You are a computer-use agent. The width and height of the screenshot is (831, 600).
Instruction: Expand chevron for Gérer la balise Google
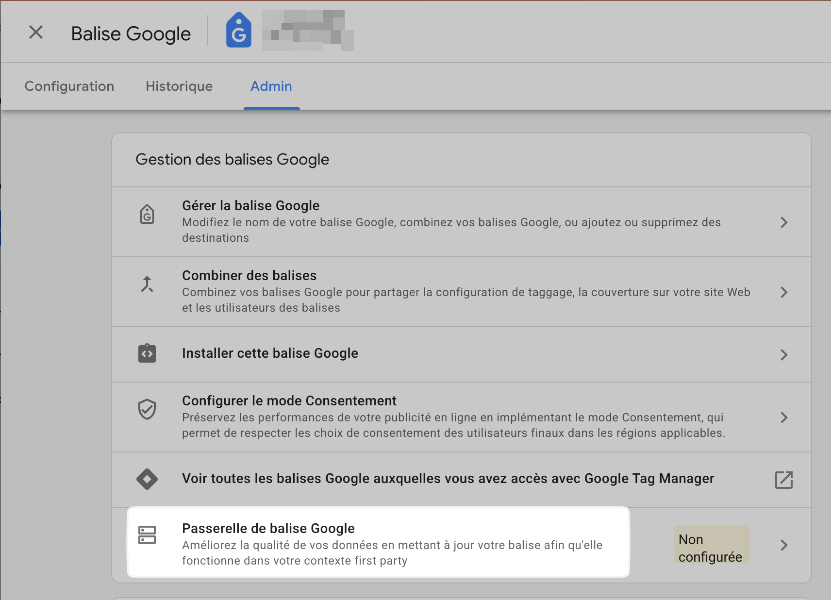(784, 222)
